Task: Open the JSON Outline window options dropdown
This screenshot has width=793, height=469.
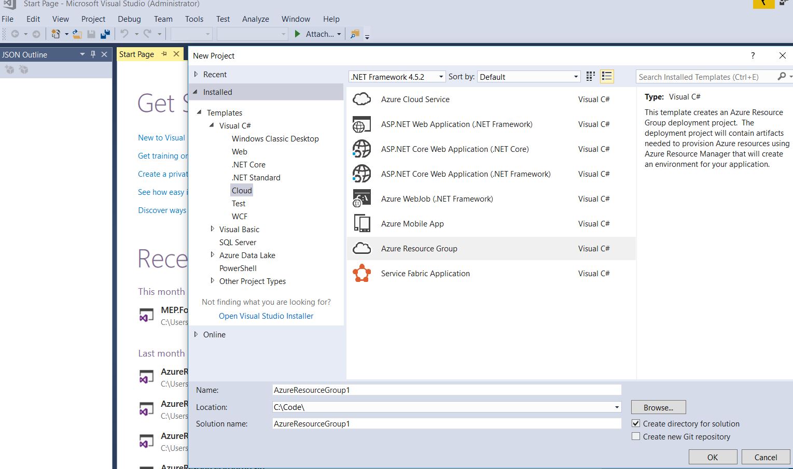Action: point(82,54)
